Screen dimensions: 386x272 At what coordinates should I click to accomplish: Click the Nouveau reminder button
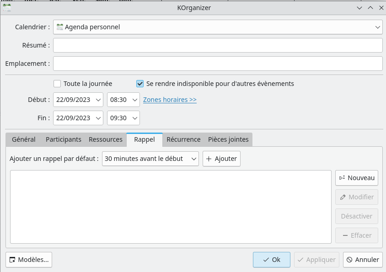357,178
